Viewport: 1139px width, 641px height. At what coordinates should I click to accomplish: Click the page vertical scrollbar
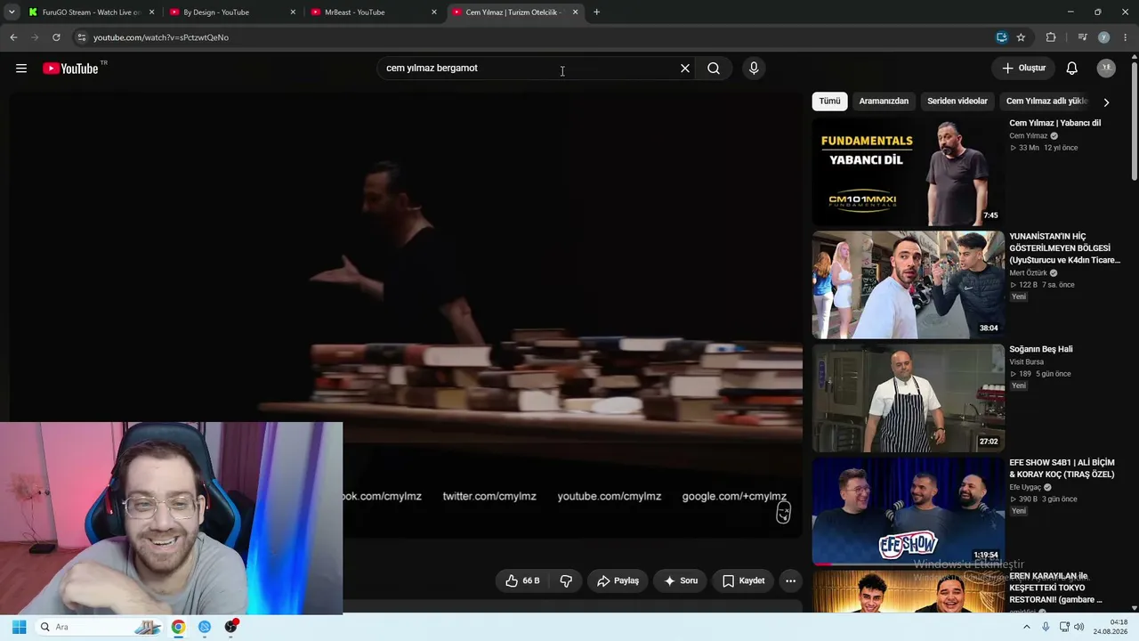pos(1135,120)
